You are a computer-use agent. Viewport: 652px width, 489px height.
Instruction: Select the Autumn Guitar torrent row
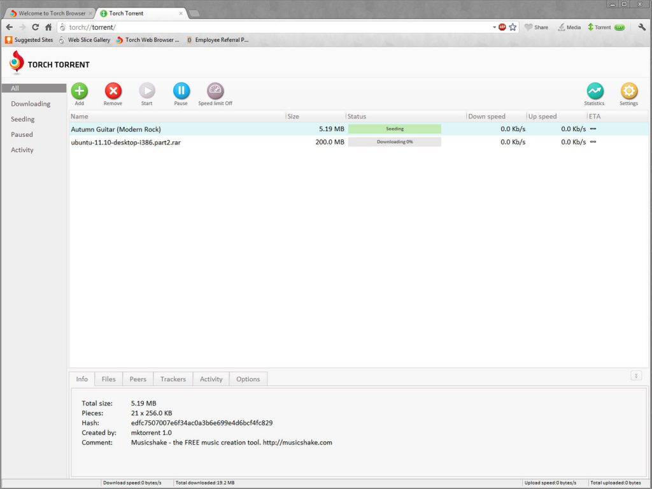tap(191, 129)
